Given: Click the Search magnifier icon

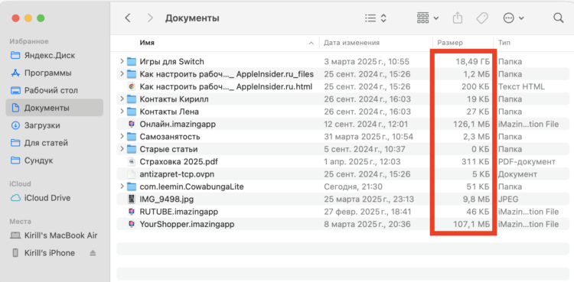Looking at the screenshot, I should point(558,18).
